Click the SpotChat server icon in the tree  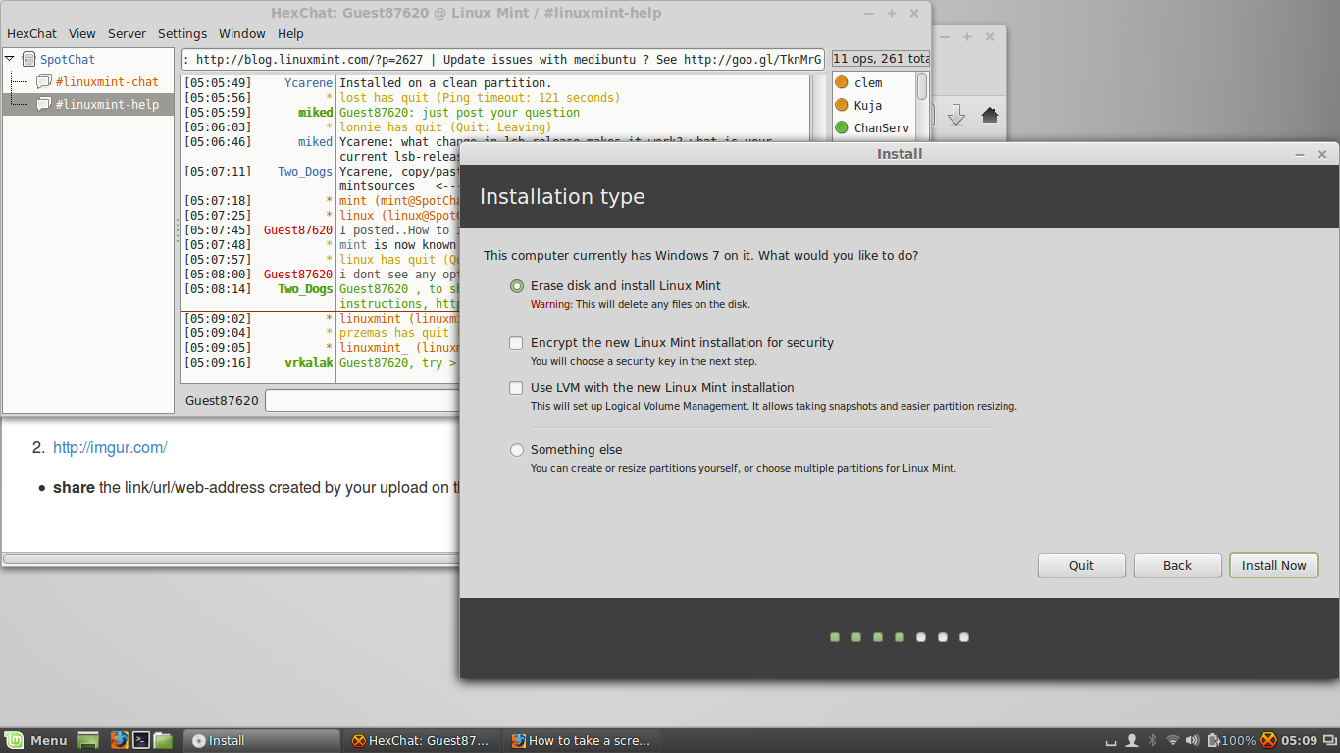(x=28, y=60)
